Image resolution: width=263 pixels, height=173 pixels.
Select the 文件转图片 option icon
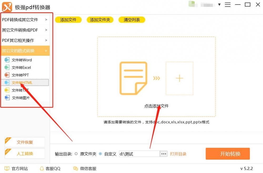7,98
